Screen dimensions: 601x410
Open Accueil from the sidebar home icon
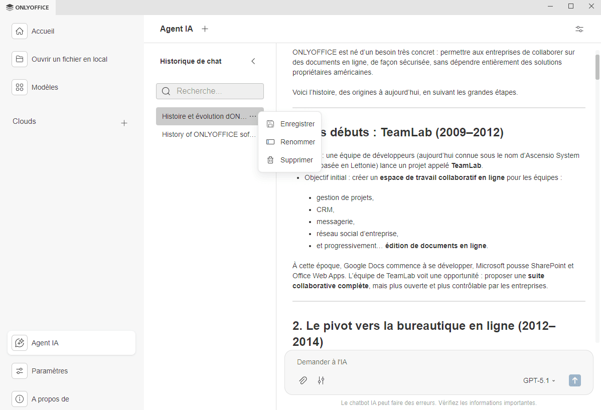19,31
